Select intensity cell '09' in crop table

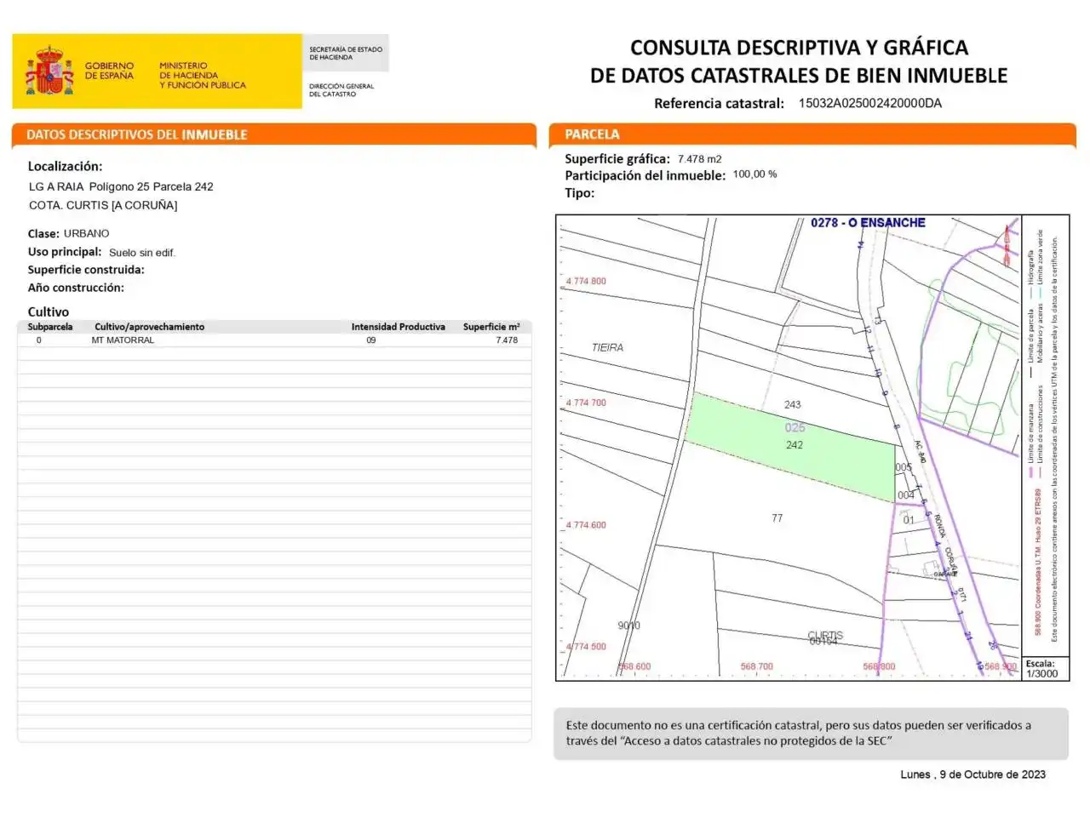(x=371, y=340)
